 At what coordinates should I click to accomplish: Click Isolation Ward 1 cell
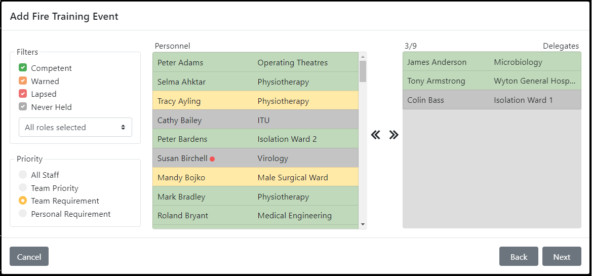(x=523, y=100)
